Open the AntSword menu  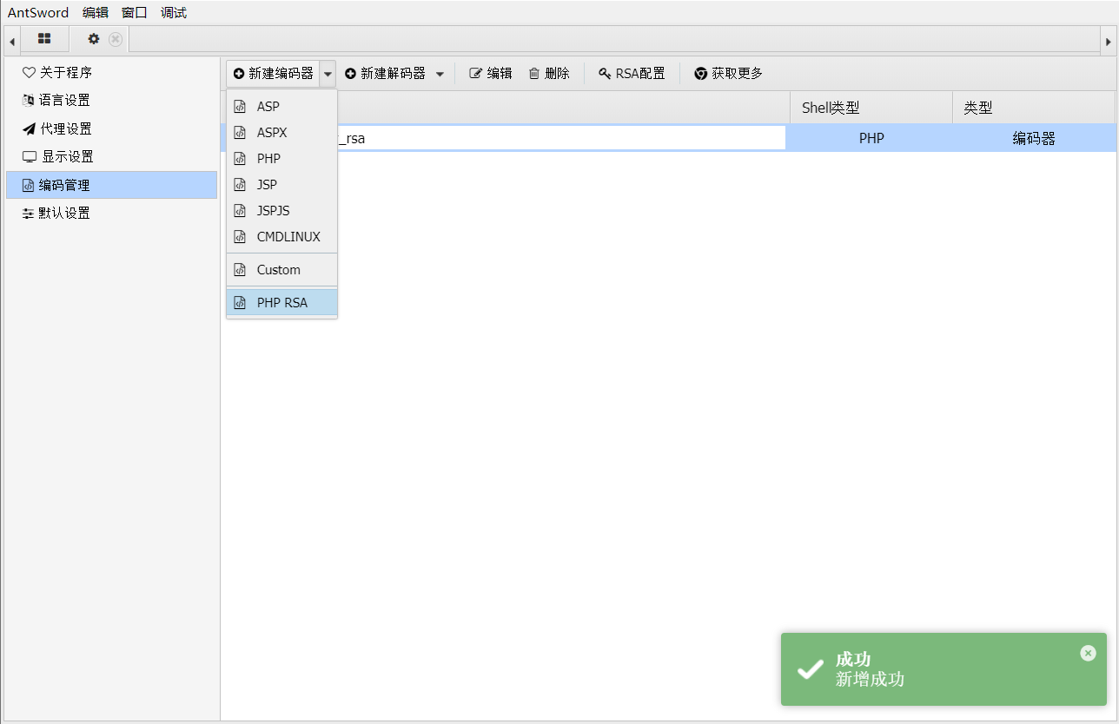coord(38,12)
